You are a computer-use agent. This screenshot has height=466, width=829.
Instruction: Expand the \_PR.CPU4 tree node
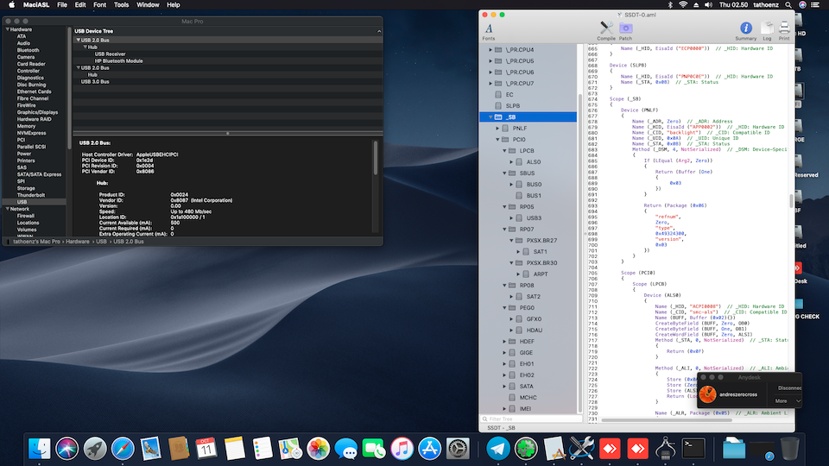click(490, 50)
